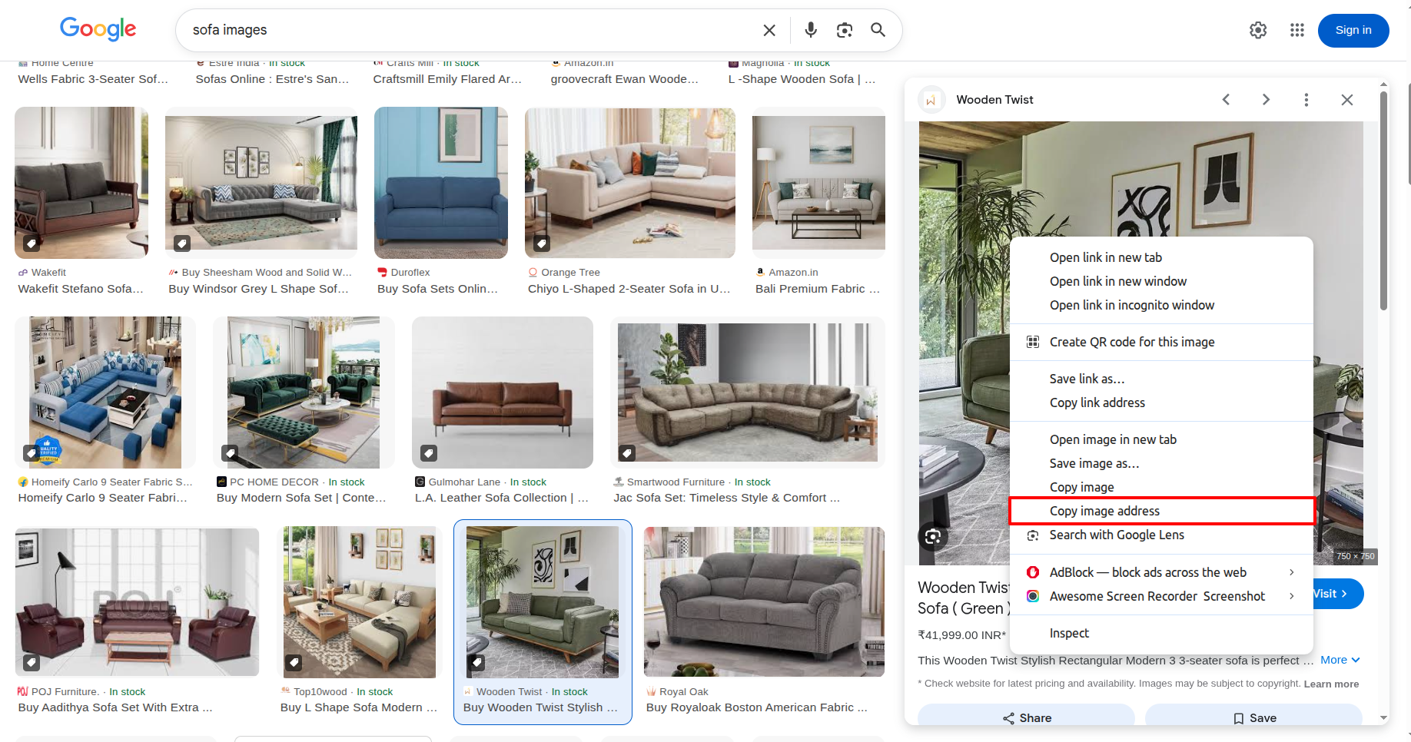
Task: Open search by image camera icon
Action: click(x=845, y=30)
